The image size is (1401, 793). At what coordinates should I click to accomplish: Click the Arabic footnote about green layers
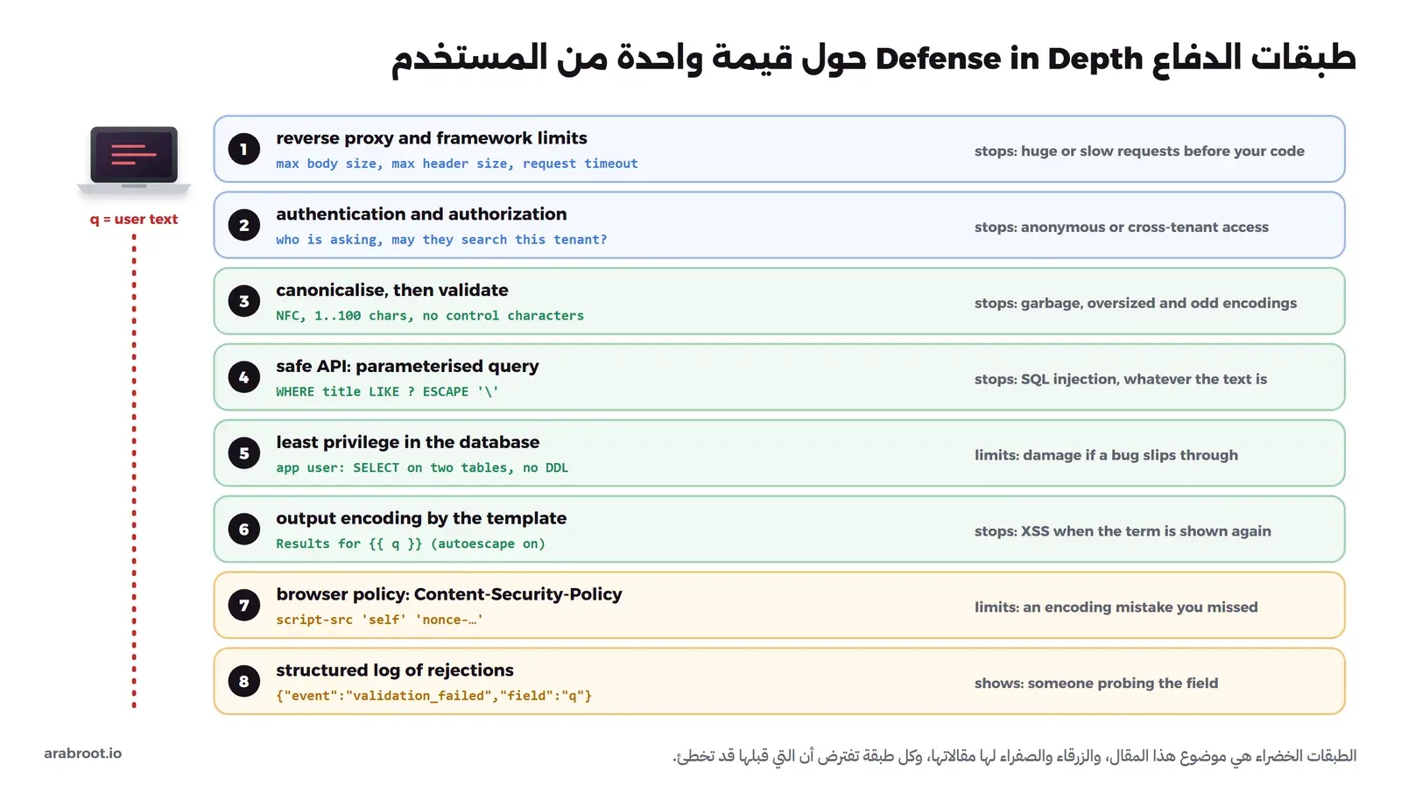click(x=1014, y=756)
